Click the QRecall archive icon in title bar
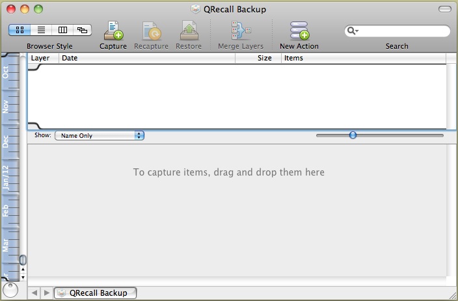The height and width of the screenshot is (301, 458). [x=195, y=9]
